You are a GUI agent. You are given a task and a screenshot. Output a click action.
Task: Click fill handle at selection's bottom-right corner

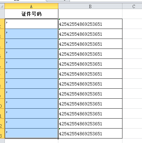(x=58, y=138)
